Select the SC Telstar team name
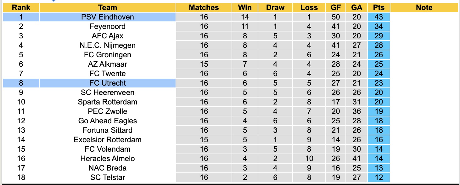The height and width of the screenshot is (185, 460). point(107,177)
